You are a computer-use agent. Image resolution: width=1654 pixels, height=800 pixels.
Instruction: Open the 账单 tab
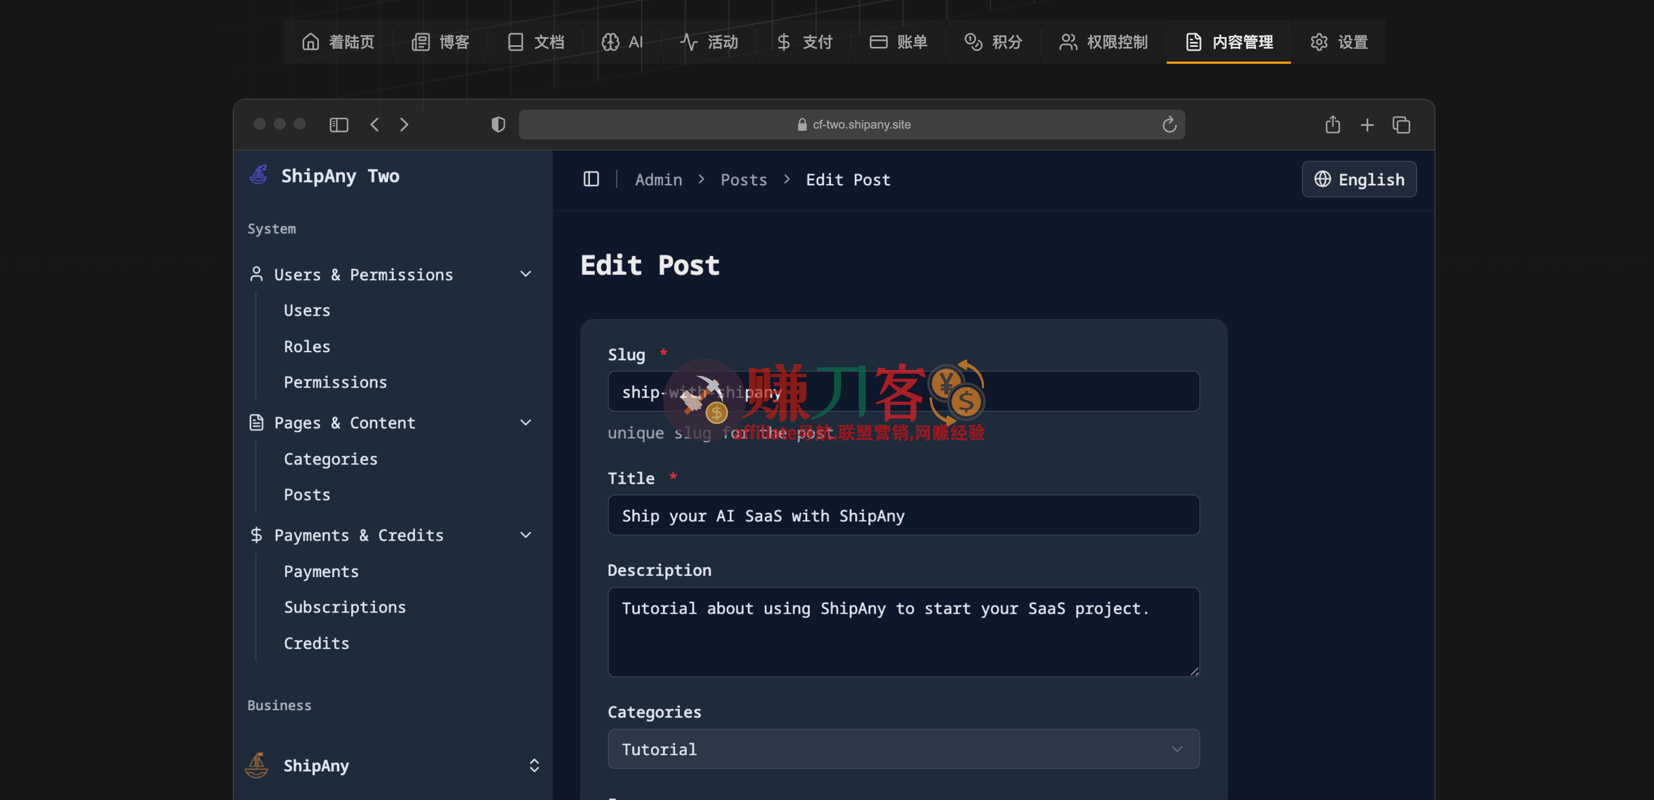tap(898, 43)
